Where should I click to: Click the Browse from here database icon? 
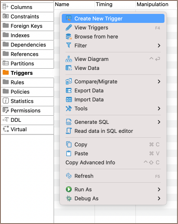tap(69, 36)
